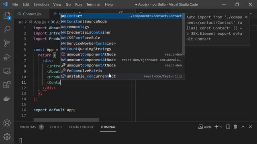Maximize the panel with chevron up

pyautogui.click(x=243, y=127)
